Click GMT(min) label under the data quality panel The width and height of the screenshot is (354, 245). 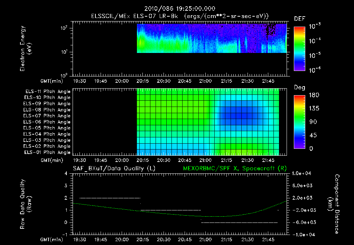[52, 240]
